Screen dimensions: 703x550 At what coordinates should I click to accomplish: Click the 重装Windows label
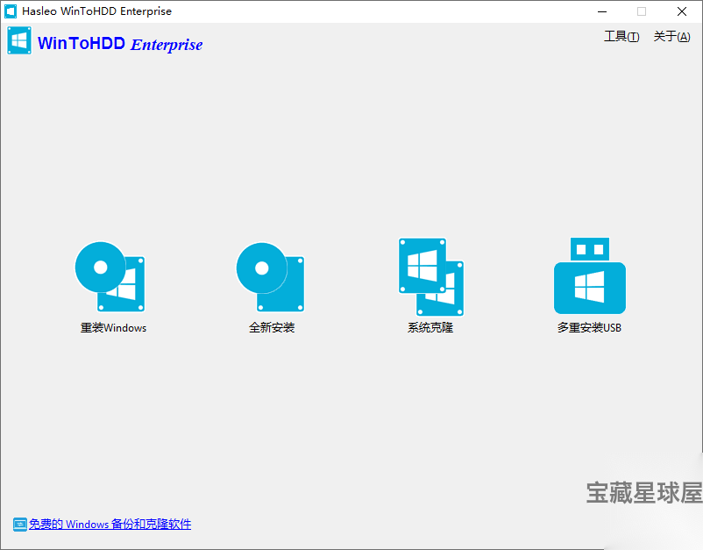pyautogui.click(x=113, y=328)
